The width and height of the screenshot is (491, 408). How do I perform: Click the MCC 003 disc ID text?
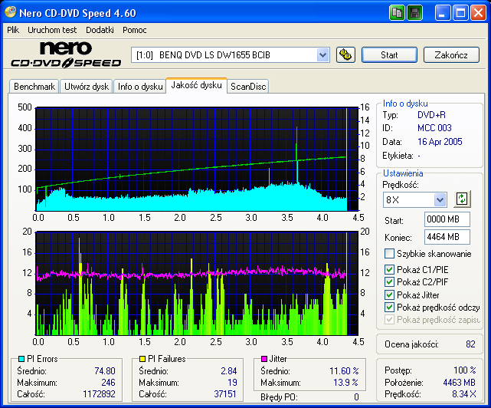click(x=434, y=128)
